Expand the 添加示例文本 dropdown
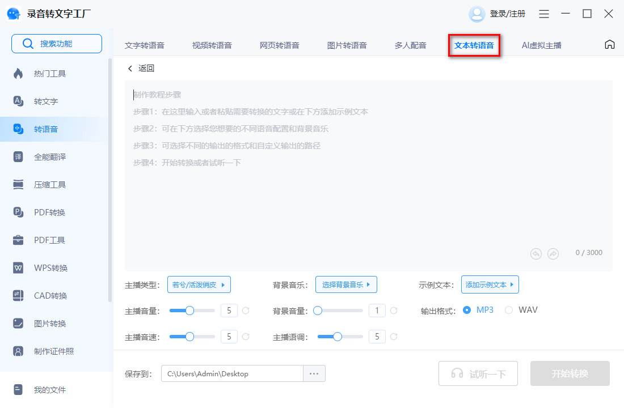 pos(490,284)
